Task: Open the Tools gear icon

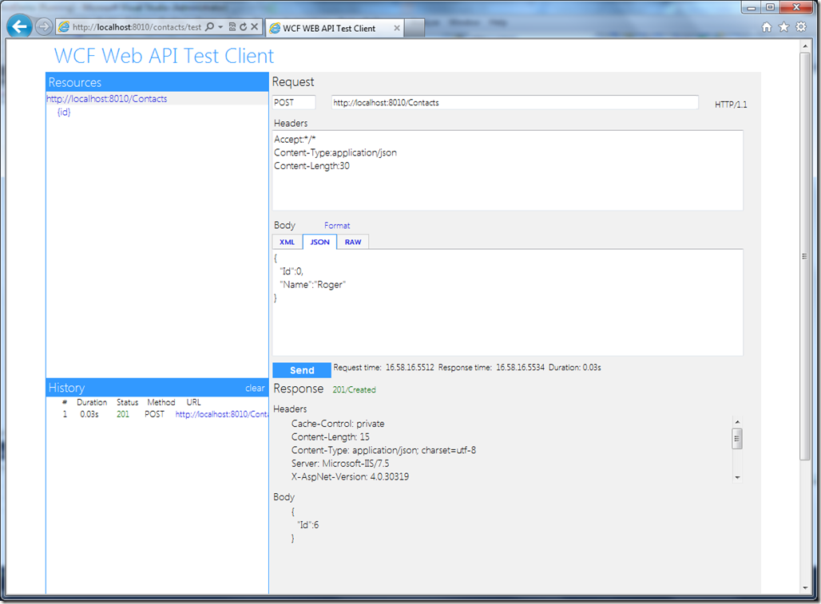Action: click(801, 26)
